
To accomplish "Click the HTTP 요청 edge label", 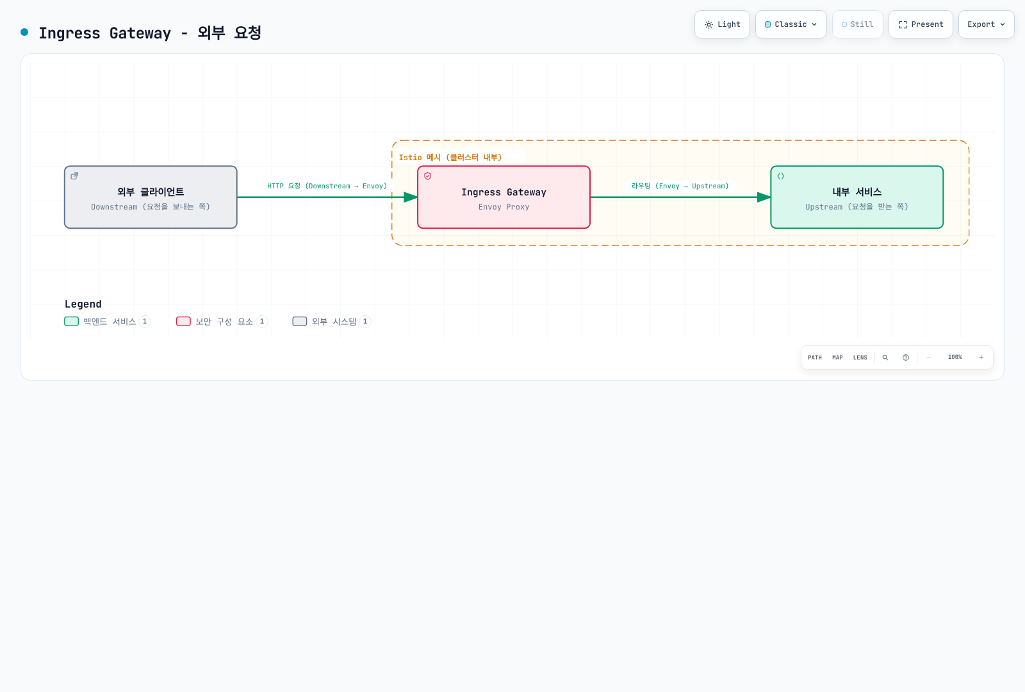I will 327,186.
